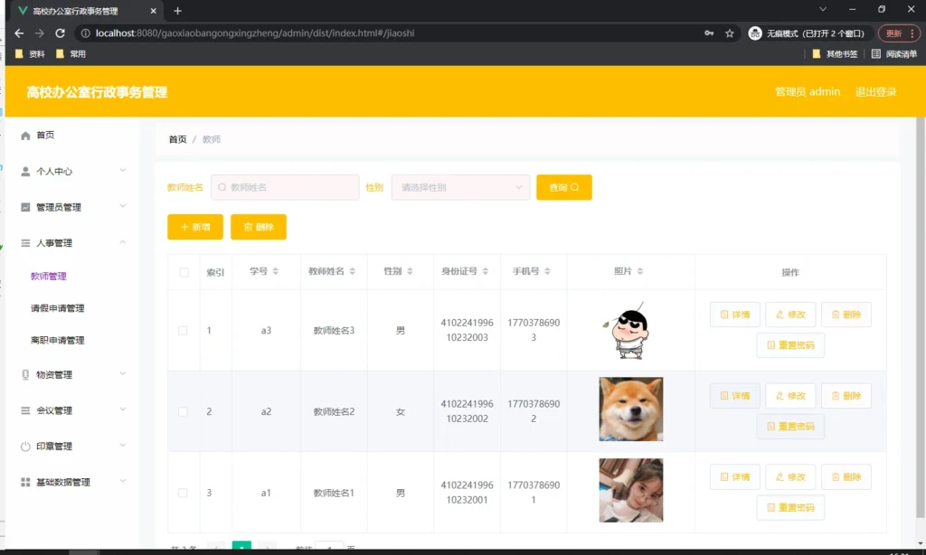Click the home icon beside 首页
This screenshot has width=926, height=555.
pos(26,135)
